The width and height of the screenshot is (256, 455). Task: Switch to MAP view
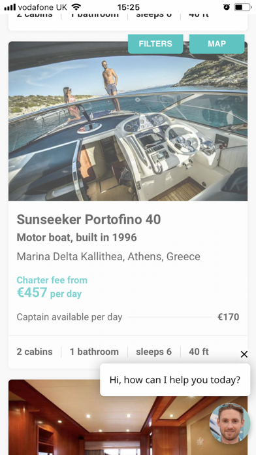click(217, 44)
